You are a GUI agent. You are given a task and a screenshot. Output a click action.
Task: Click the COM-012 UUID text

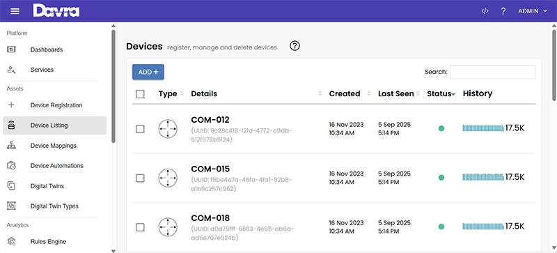[x=242, y=135]
